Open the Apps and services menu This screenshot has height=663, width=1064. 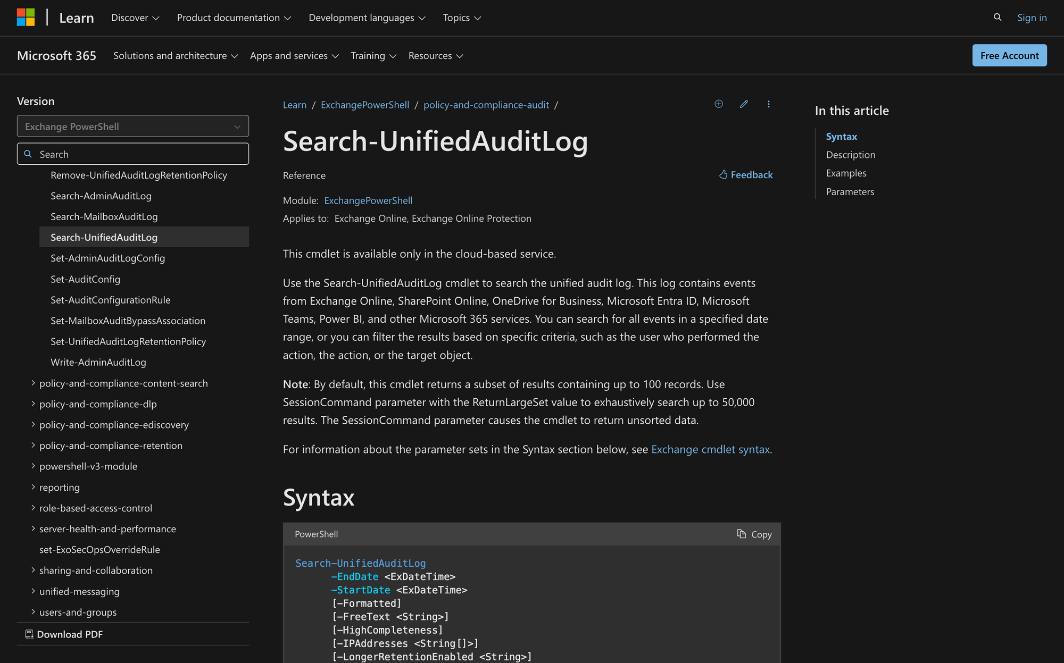coord(294,55)
